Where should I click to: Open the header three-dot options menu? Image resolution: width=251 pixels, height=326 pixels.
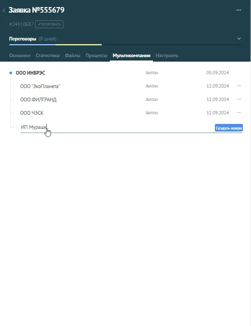[x=239, y=10]
